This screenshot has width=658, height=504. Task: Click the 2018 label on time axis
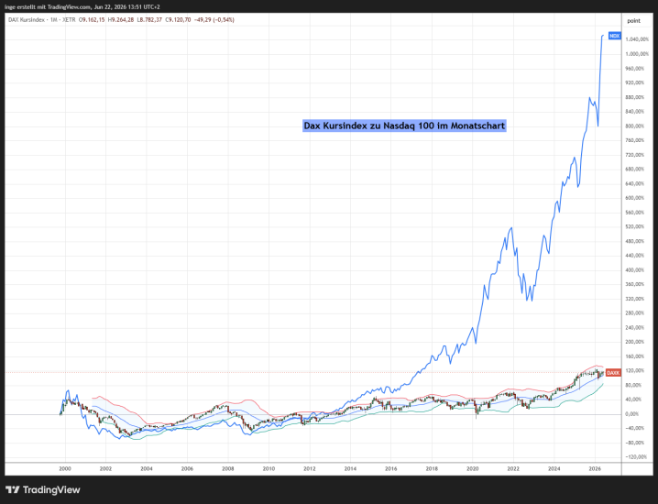coord(432,469)
